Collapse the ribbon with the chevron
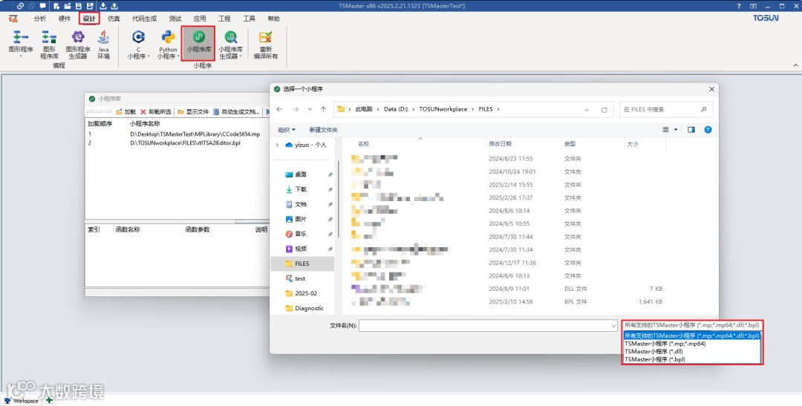The width and height of the screenshot is (802, 406). [x=795, y=65]
